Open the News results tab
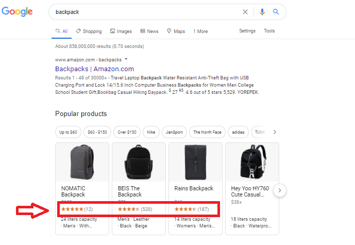The width and height of the screenshot is (355, 245). click(149, 31)
